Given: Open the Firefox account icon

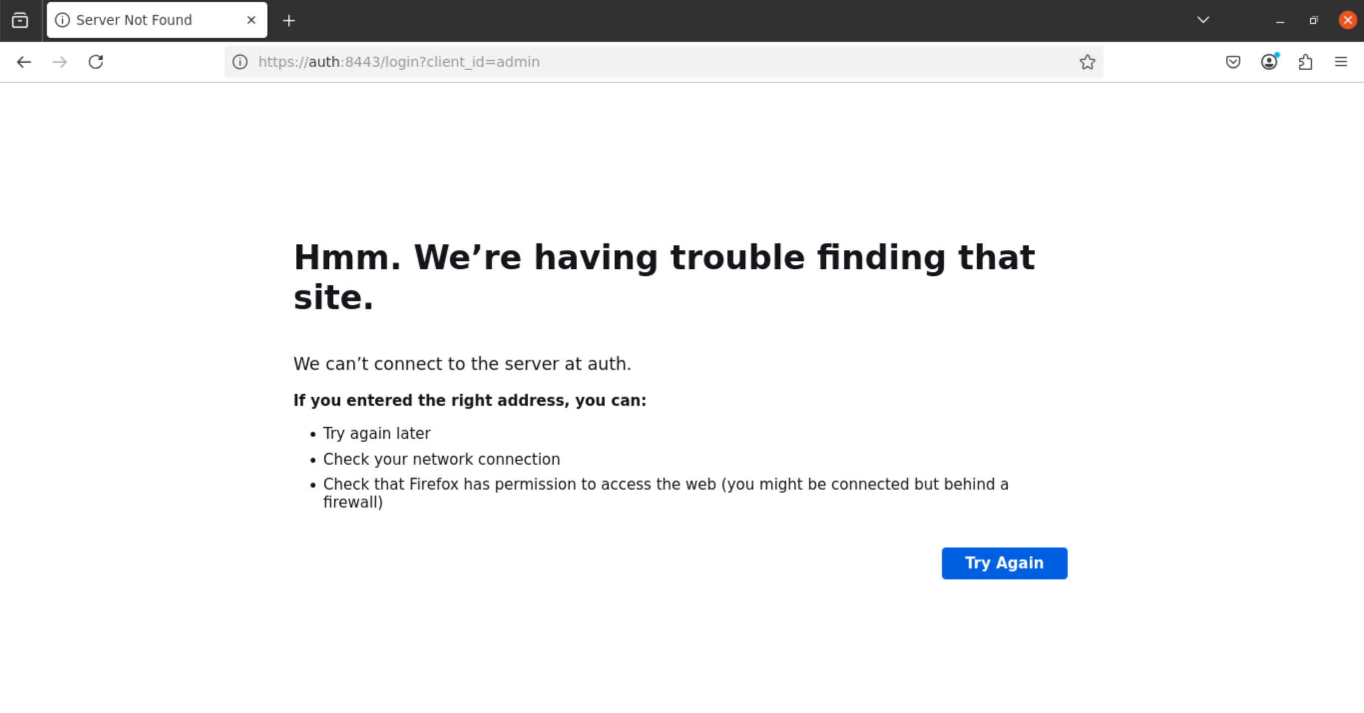Looking at the screenshot, I should point(1269,62).
